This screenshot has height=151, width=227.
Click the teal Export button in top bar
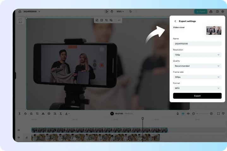click(x=201, y=12)
